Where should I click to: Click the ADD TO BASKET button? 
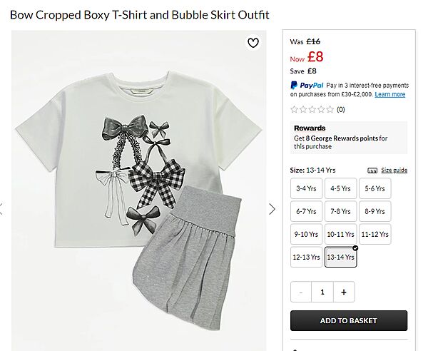point(349,320)
